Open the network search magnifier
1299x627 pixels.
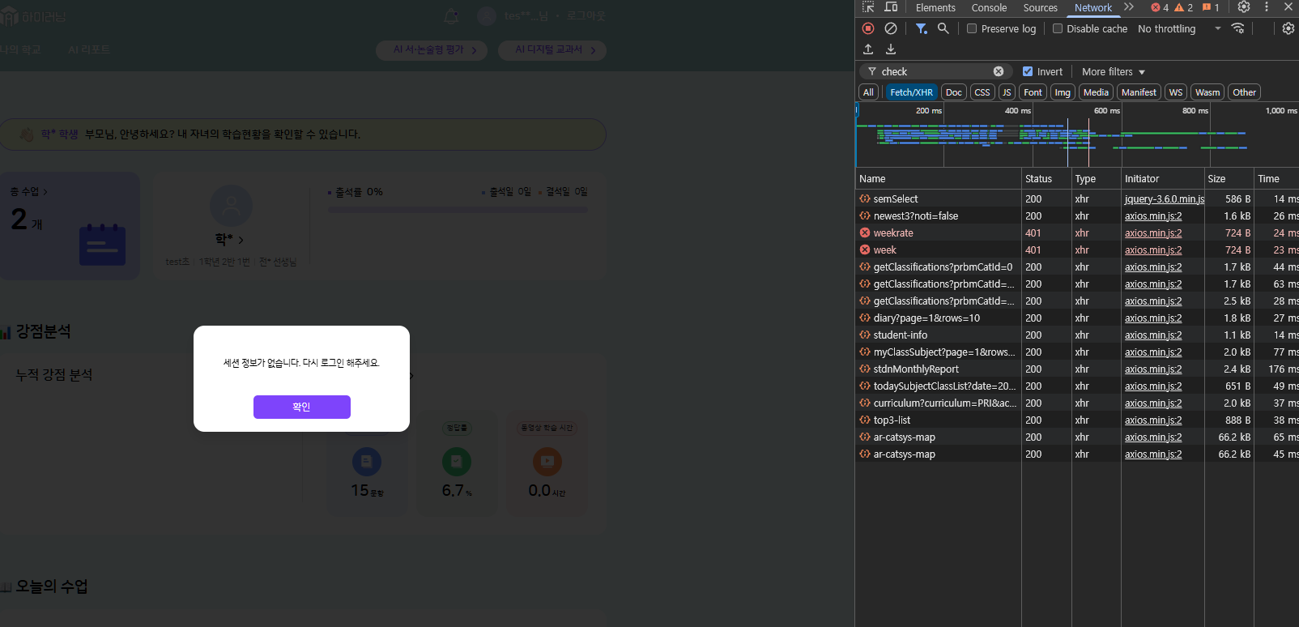pyautogui.click(x=943, y=28)
